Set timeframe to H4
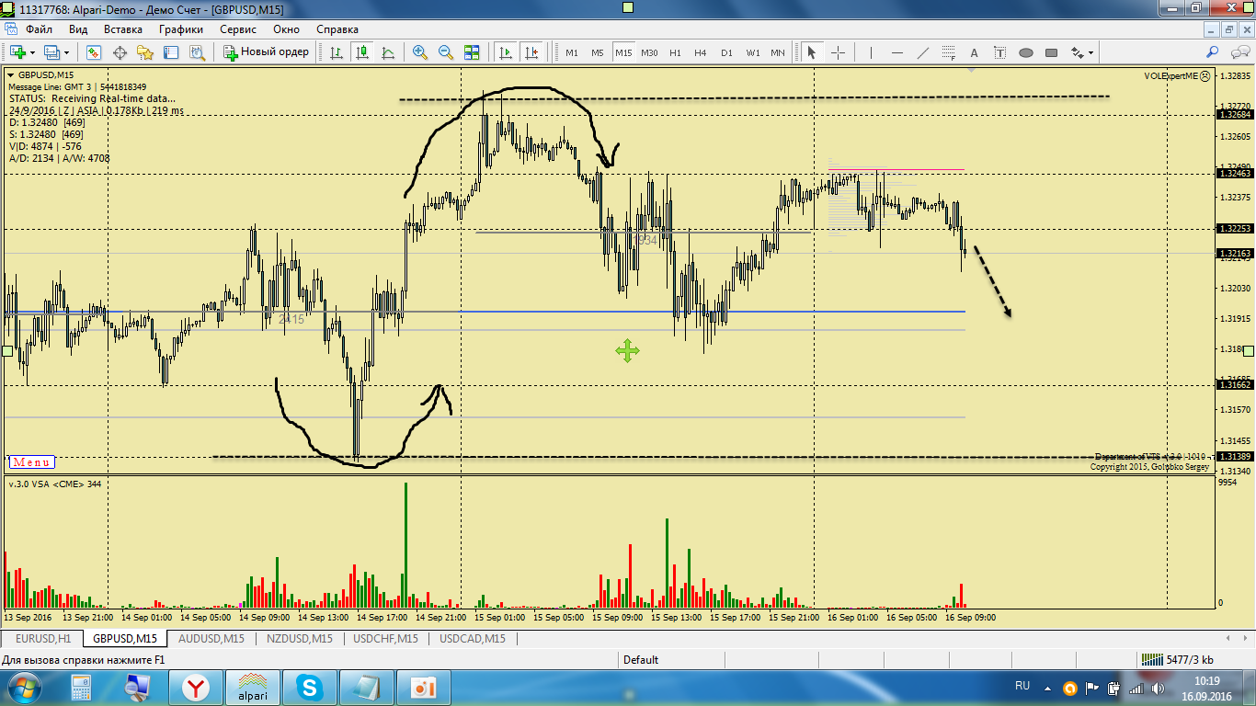1256x706 pixels. point(701,52)
